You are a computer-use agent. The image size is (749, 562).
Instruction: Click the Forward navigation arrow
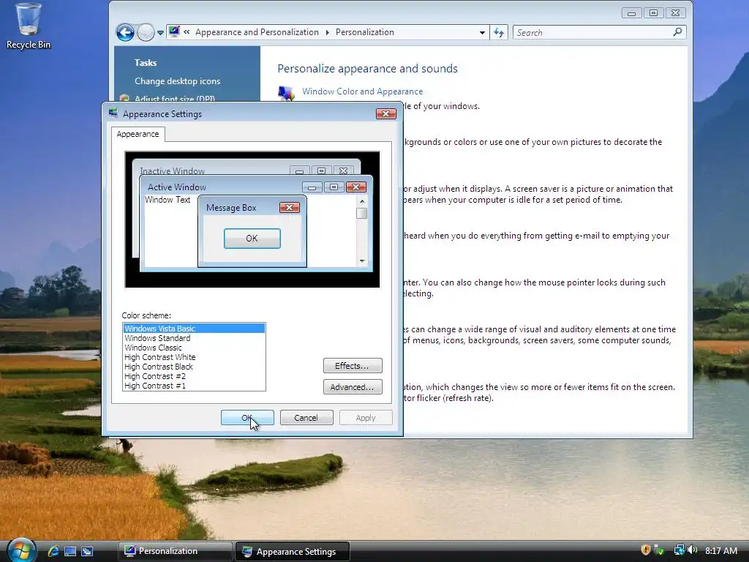(x=146, y=32)
